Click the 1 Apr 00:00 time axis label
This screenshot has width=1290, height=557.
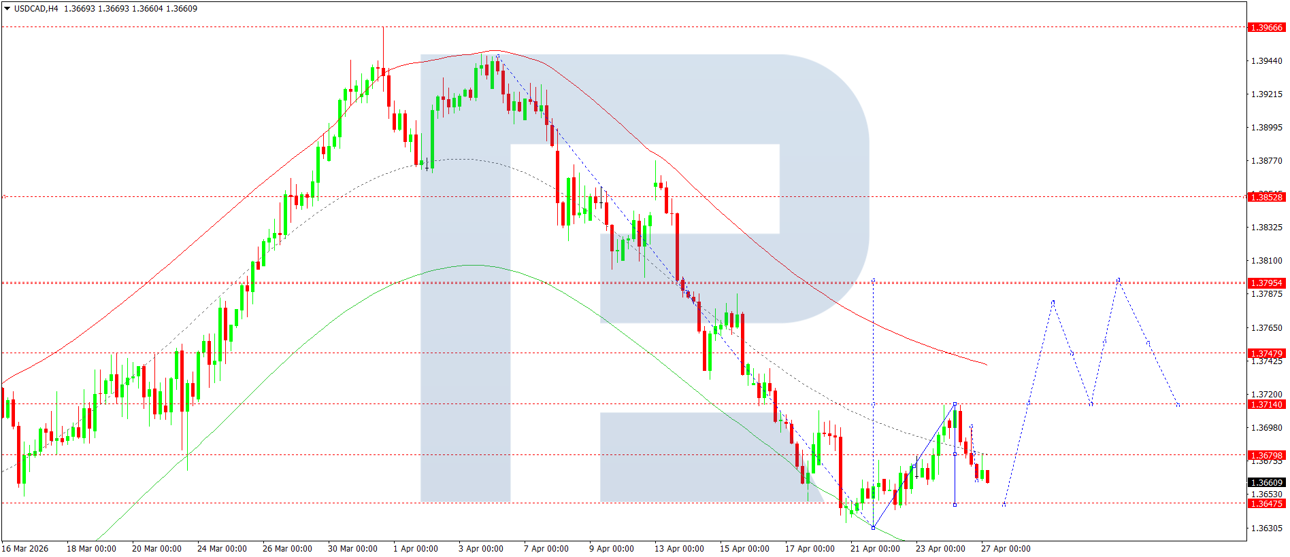[x=415, y=549]
